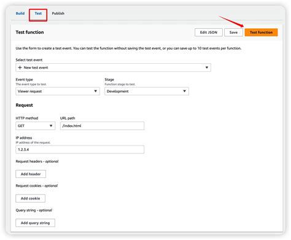Switch to the Build tab

[x=20, y=14]
